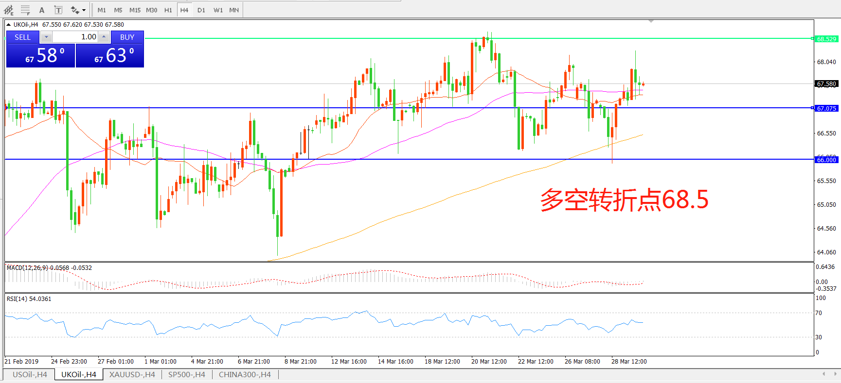This screenshot has width=841, height=383.
Task: Select the blue 66.000 horizontal level label
Action: coord(826,160)
